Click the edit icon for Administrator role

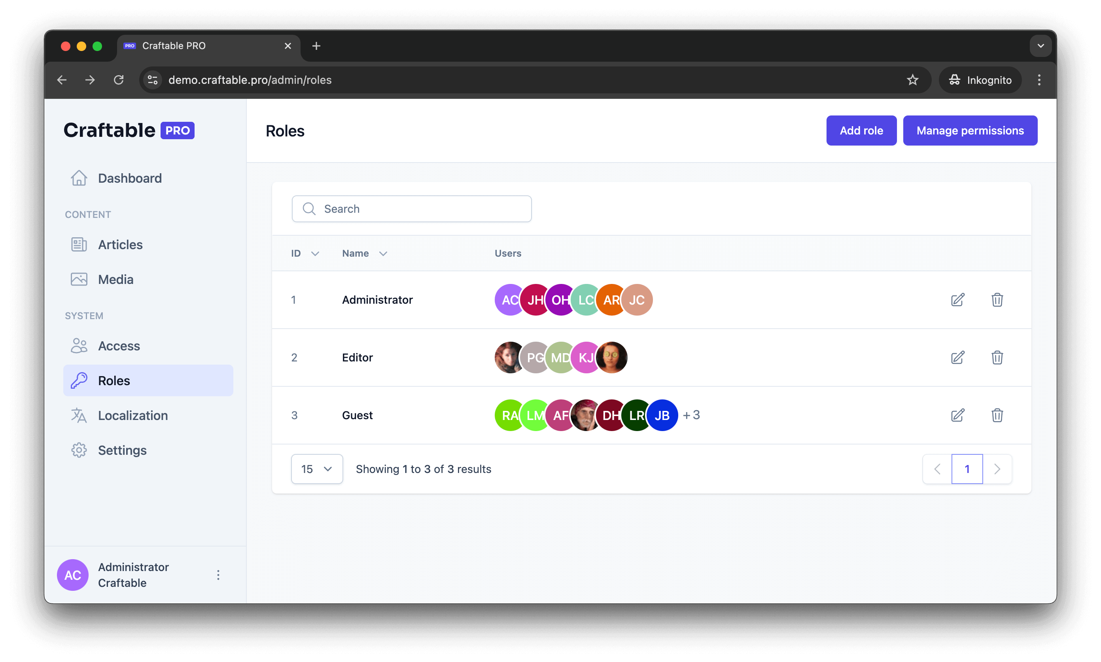[959, 299]
